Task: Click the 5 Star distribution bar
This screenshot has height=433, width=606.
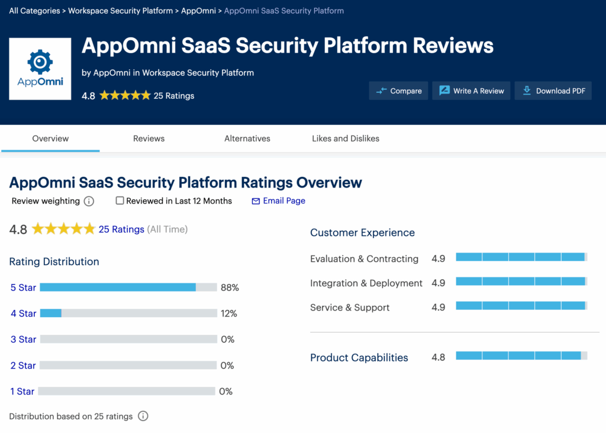Action: [128, 287]
